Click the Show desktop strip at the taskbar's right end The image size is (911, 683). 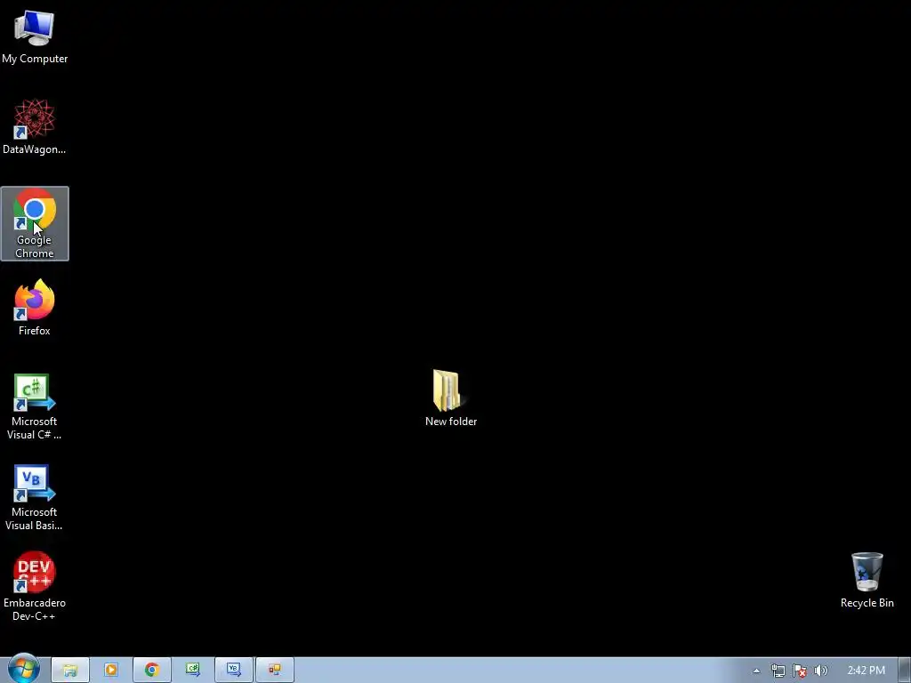pos(905,671)
